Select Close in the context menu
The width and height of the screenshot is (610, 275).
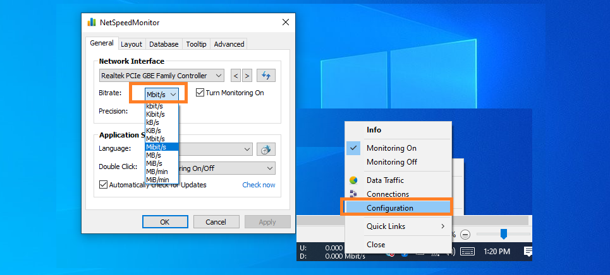pyautogui.click(x=398, y=244)
